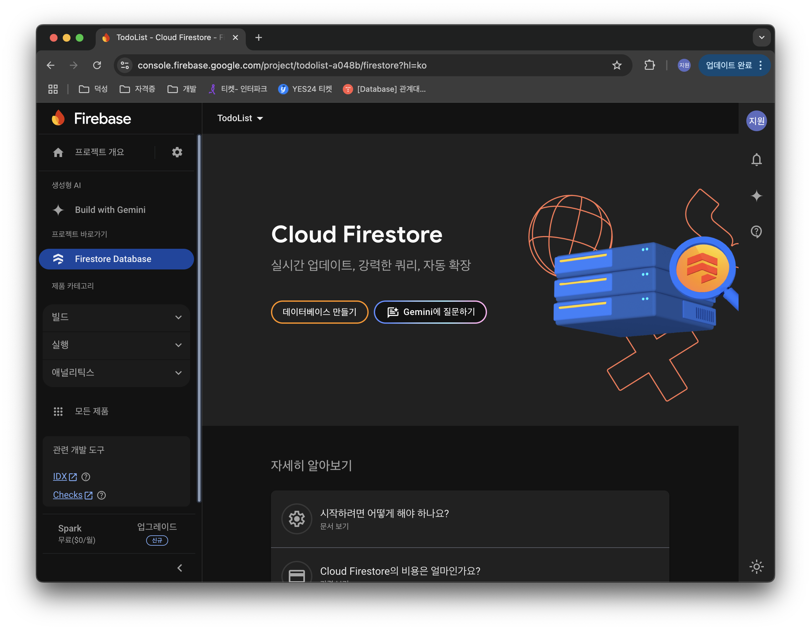Screen dimensions: 811x630
Task: Open project settings gear icon
Action: [177, 152]
